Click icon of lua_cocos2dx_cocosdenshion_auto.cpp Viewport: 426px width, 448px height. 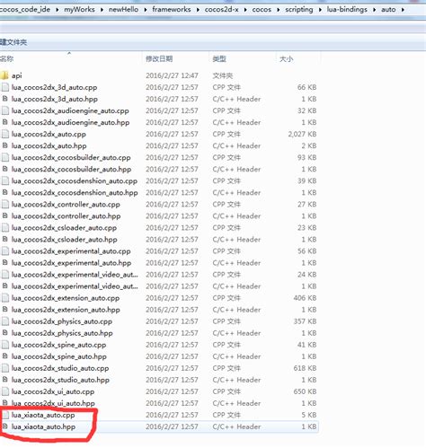point(5,180)
